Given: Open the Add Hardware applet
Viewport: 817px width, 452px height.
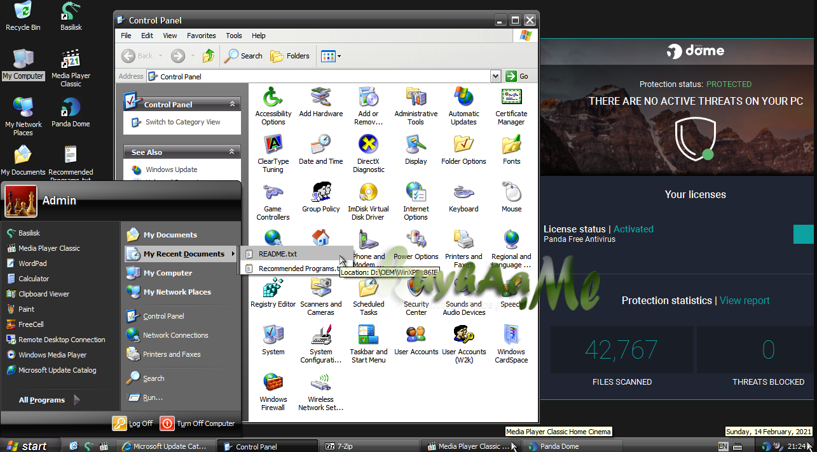Looking at the screenshot, I should click(320, 102).
